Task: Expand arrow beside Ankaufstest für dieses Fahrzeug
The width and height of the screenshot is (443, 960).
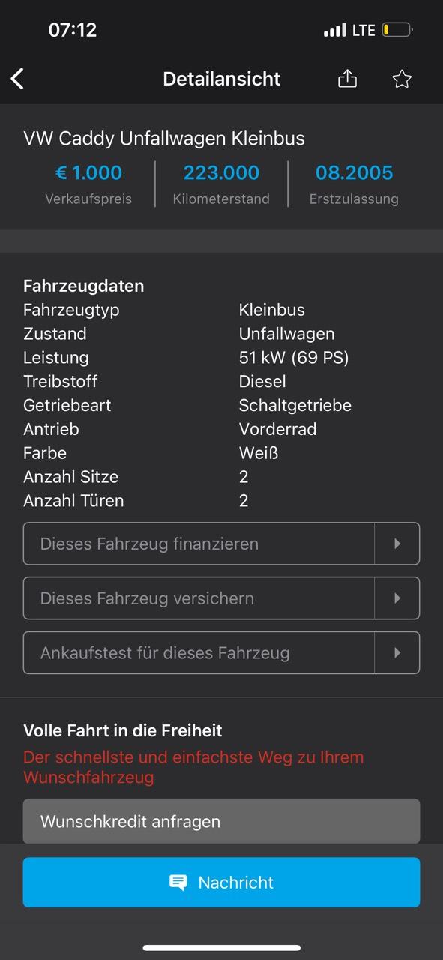Action: click(x=397, y=653)
